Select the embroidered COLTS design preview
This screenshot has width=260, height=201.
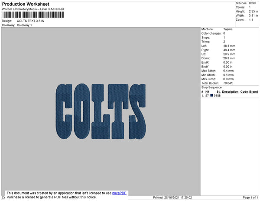point(101,111)
